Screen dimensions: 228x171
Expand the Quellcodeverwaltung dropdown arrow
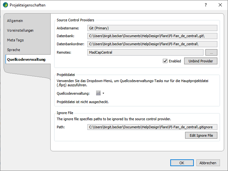(104, 93)
